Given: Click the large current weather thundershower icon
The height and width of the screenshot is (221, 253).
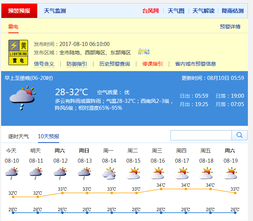Looking at the screenshot, I should point(22,97).
